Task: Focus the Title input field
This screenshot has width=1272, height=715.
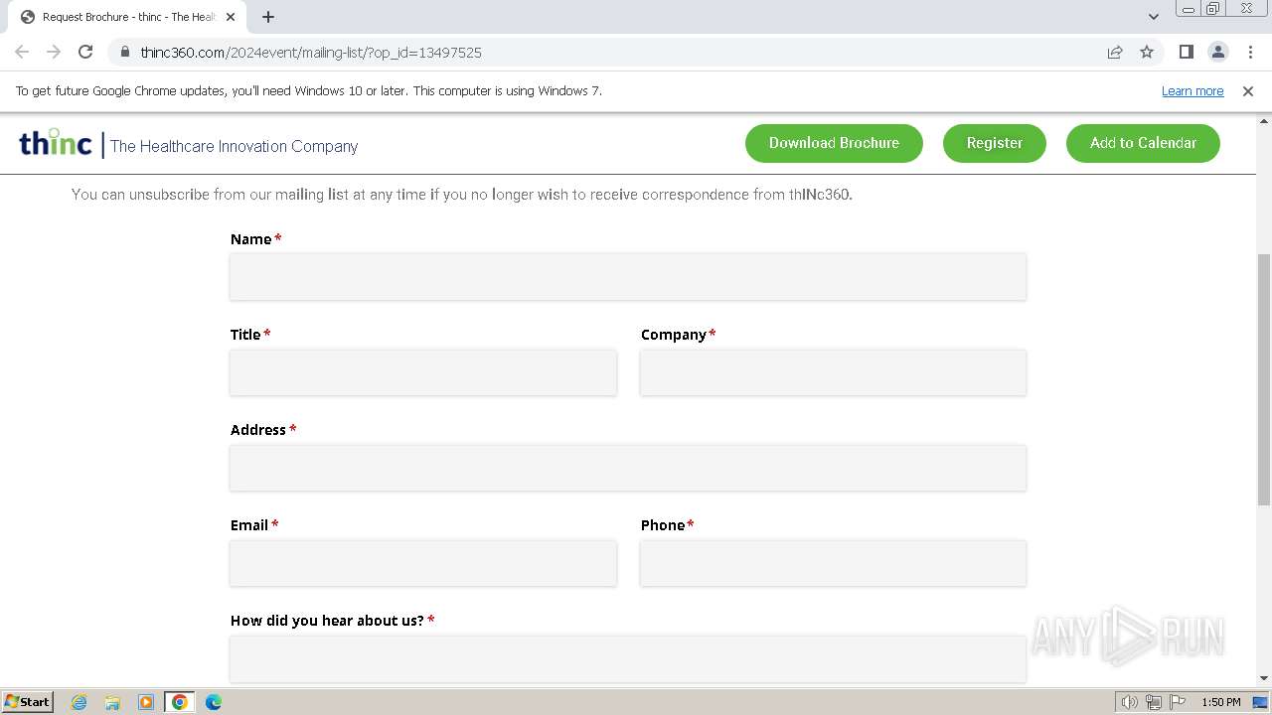Action: 423,372
